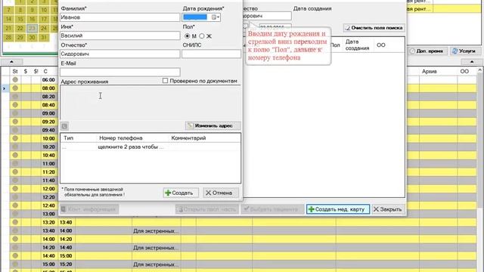Open the birth date calendar picker icon
Screen dimensions: 484x272
pyautogui.click(x=215, y=17)
